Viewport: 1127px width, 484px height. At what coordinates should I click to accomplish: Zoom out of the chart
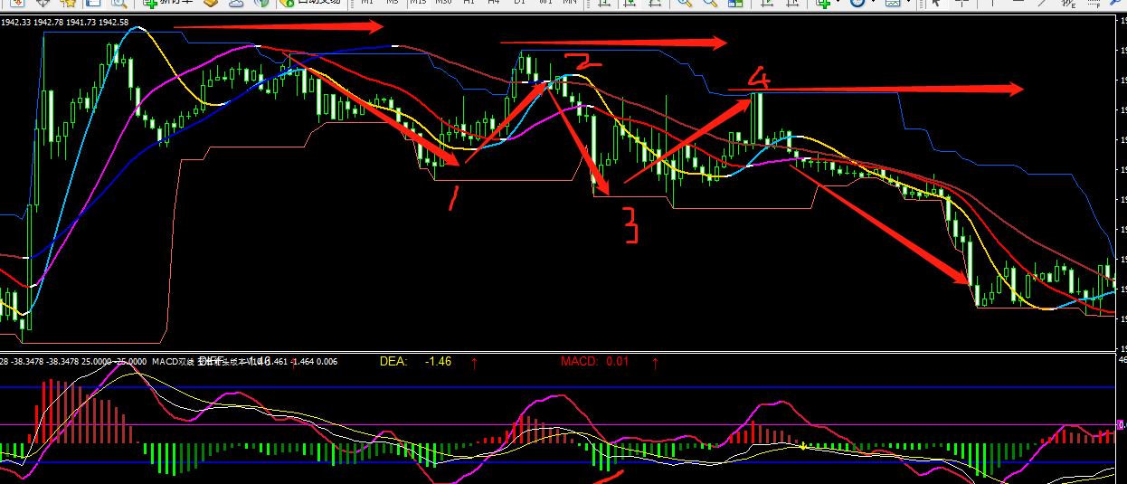tap(710, 3)
